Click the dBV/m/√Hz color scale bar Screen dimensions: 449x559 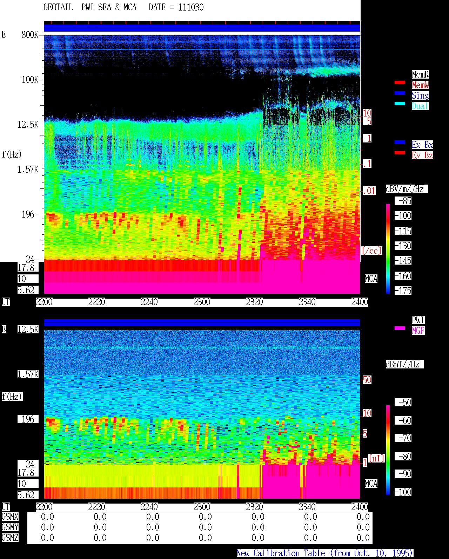388,248
